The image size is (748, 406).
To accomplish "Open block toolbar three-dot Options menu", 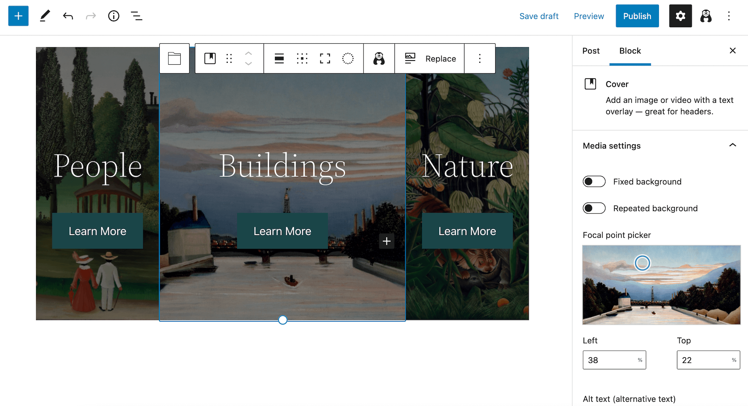I will click(480, 59).
